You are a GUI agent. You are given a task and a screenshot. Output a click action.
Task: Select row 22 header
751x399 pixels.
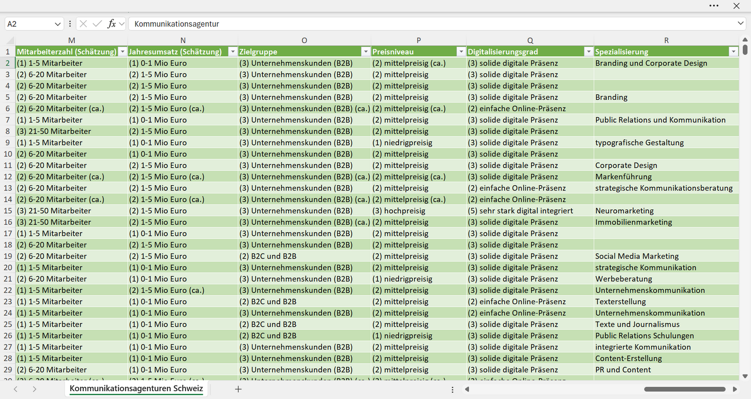point(8,290)
